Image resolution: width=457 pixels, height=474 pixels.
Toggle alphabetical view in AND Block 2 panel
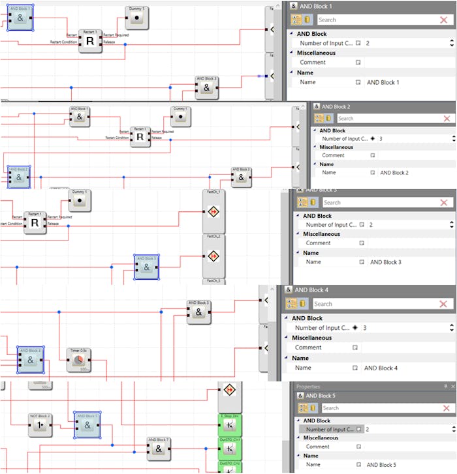click(x=328, y=118)
